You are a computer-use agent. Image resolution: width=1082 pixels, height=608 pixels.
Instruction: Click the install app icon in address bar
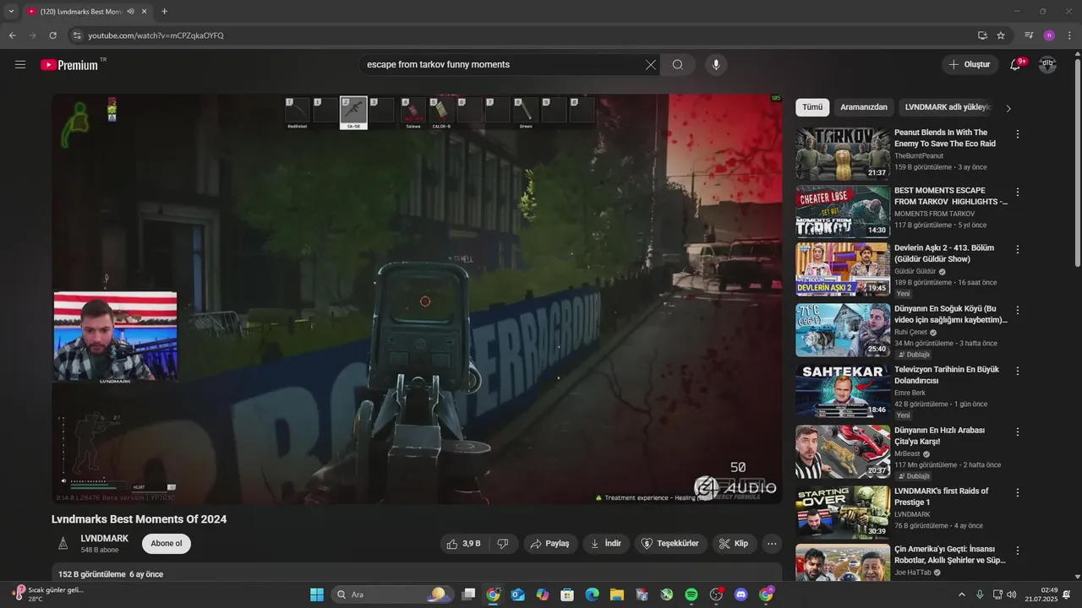(982, 35)
